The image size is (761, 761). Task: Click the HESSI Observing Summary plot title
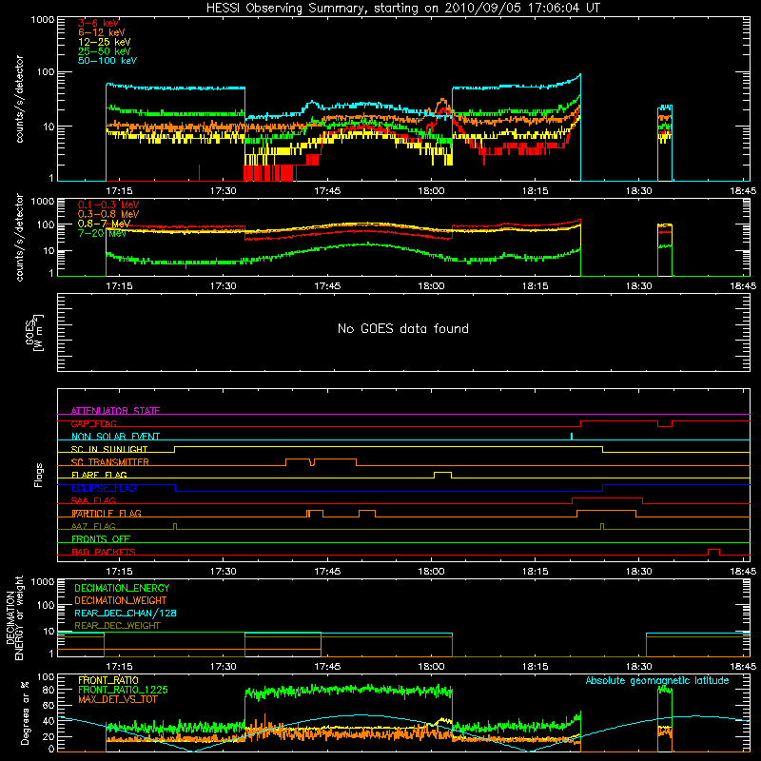(403, 9)
